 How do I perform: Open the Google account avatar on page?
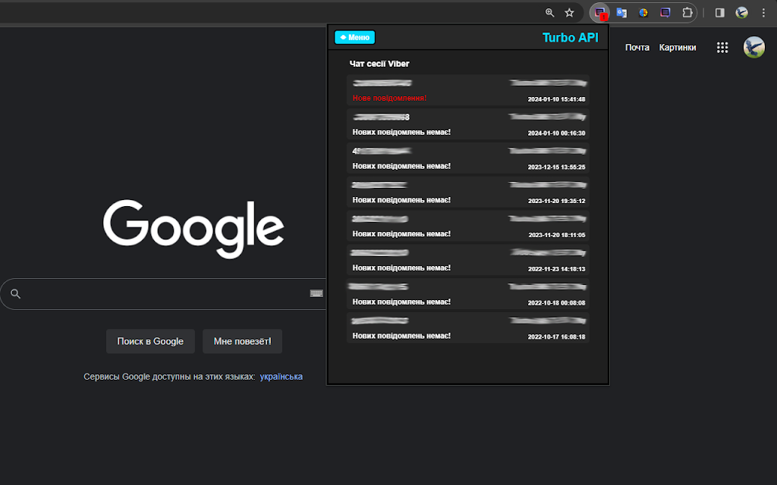(x=753, y=48)
